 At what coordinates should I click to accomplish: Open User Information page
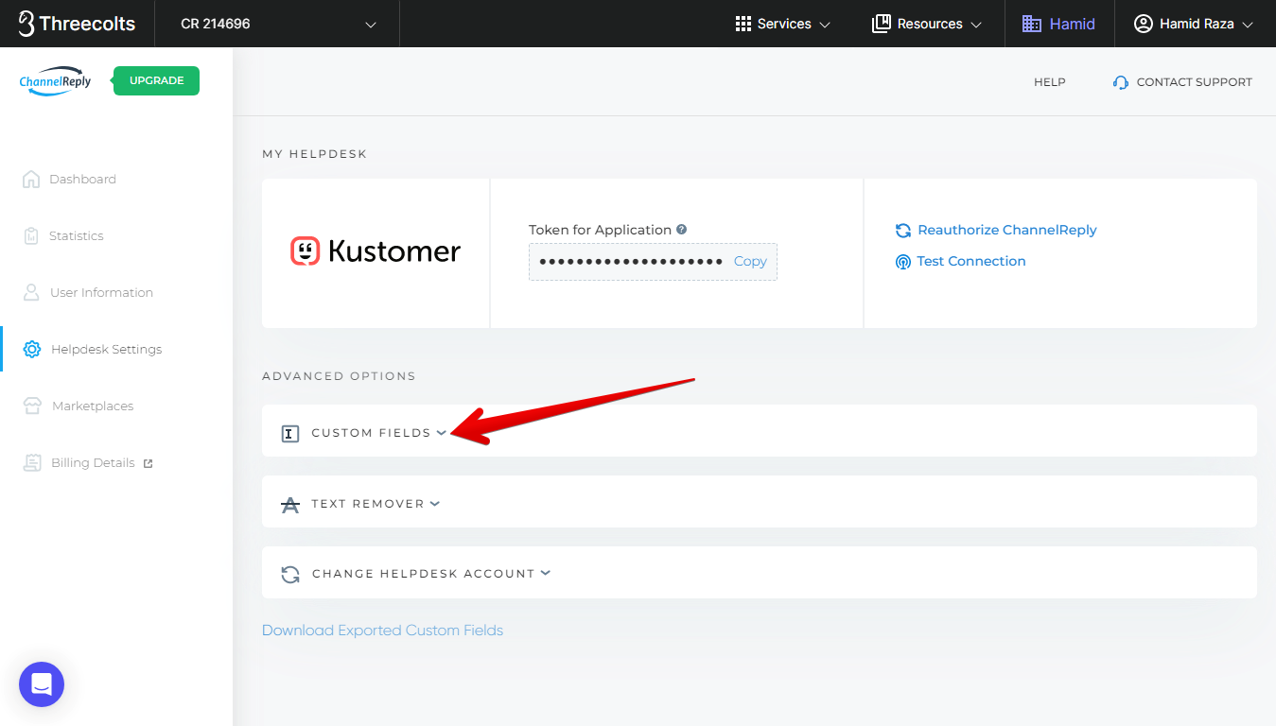(x=101, y=292)
